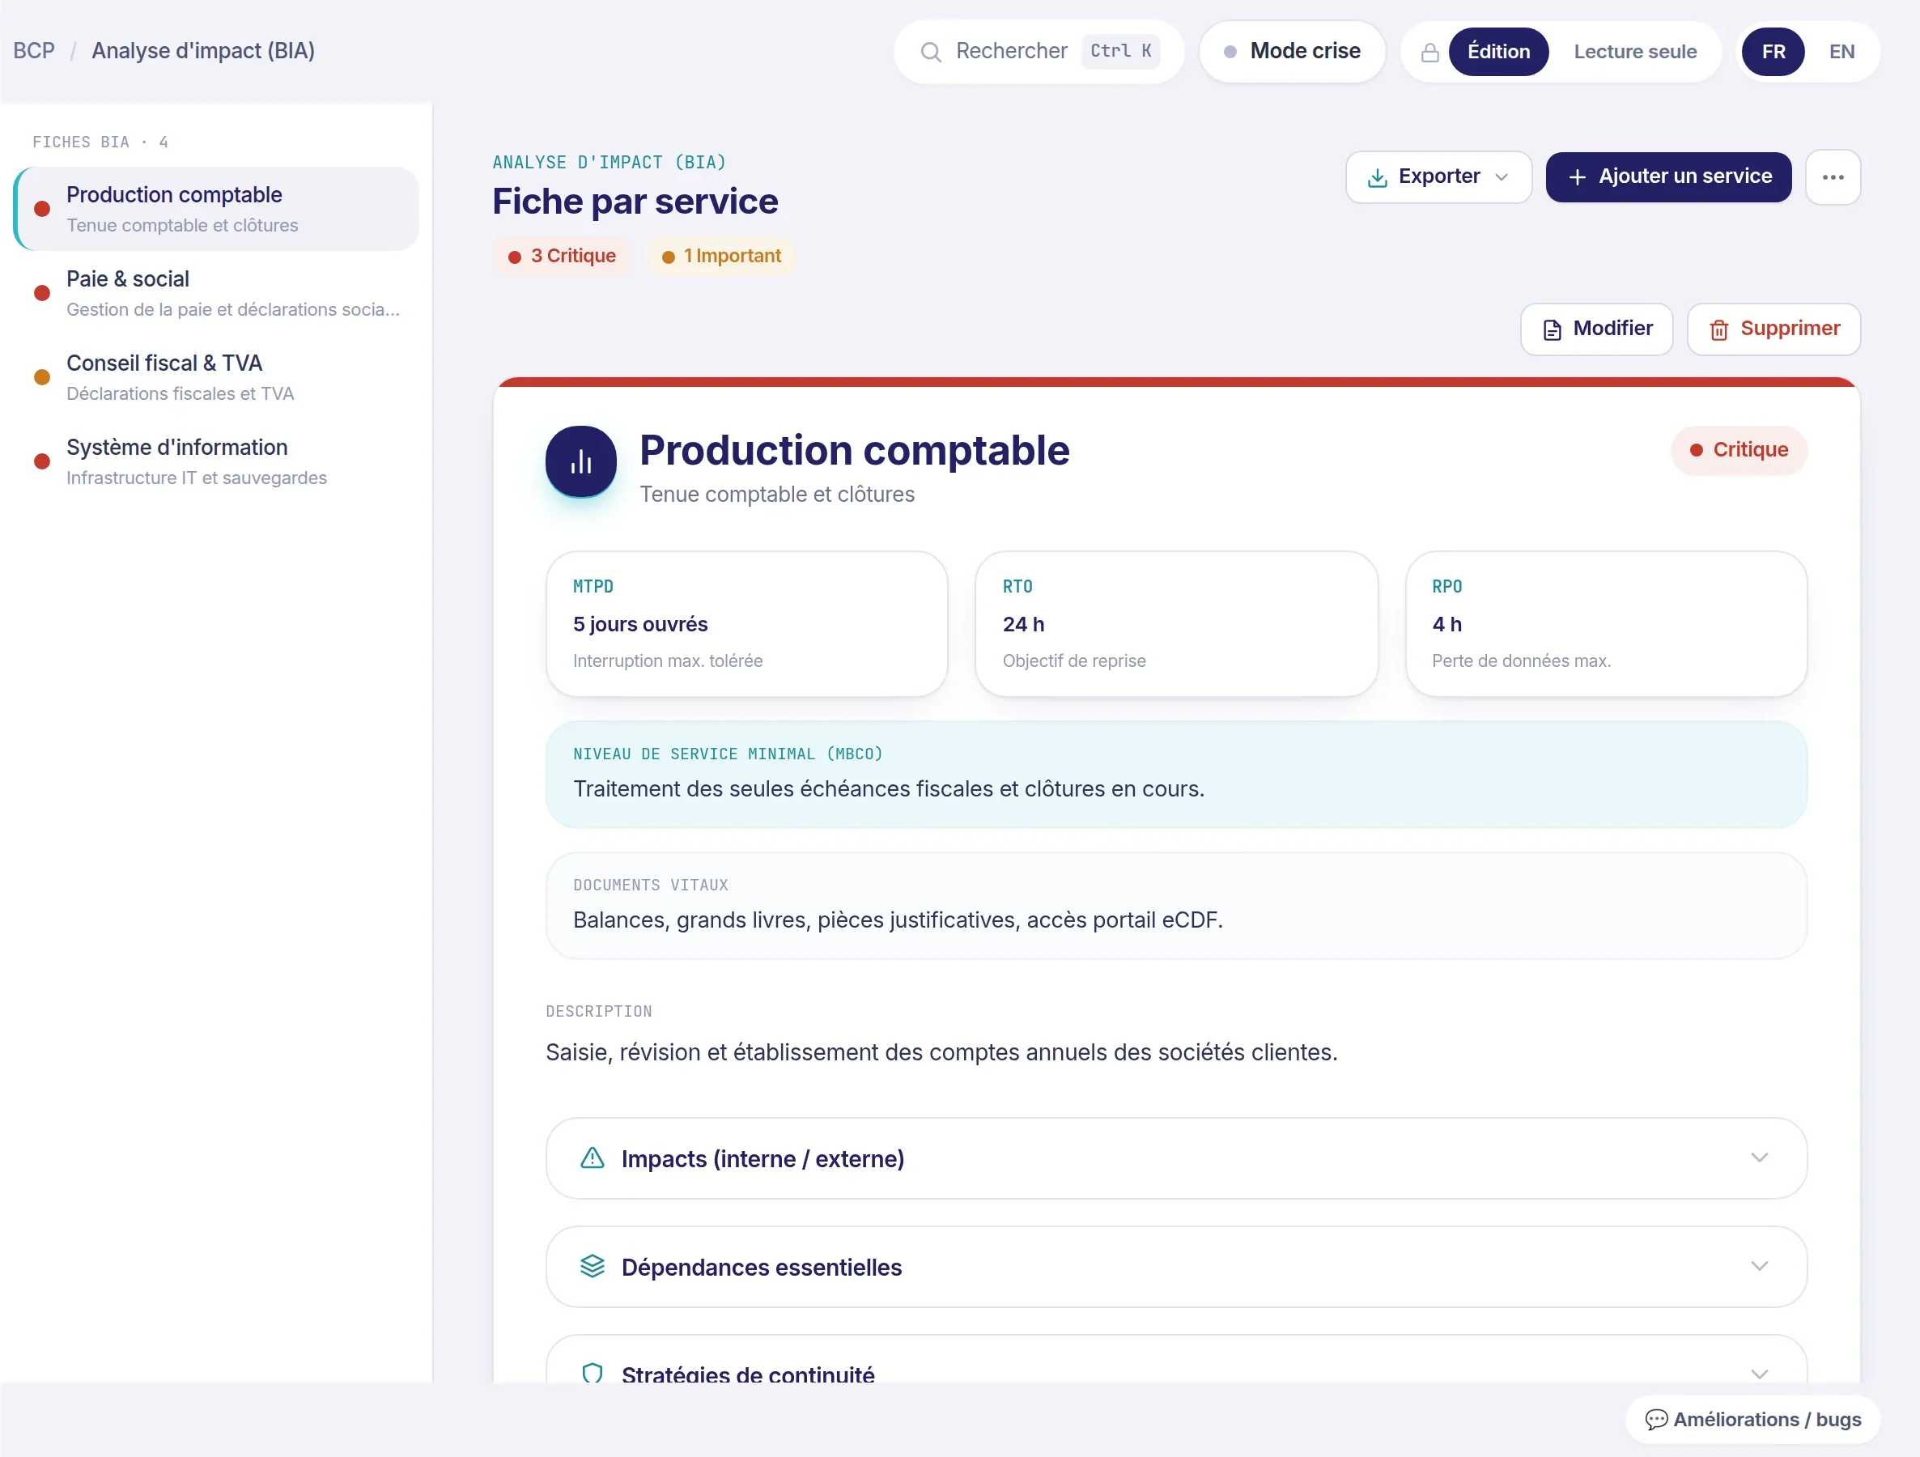The width and height of the screenshot is (1920, 1457).
Task: Toggle Mode crise
Action: 1292,51
